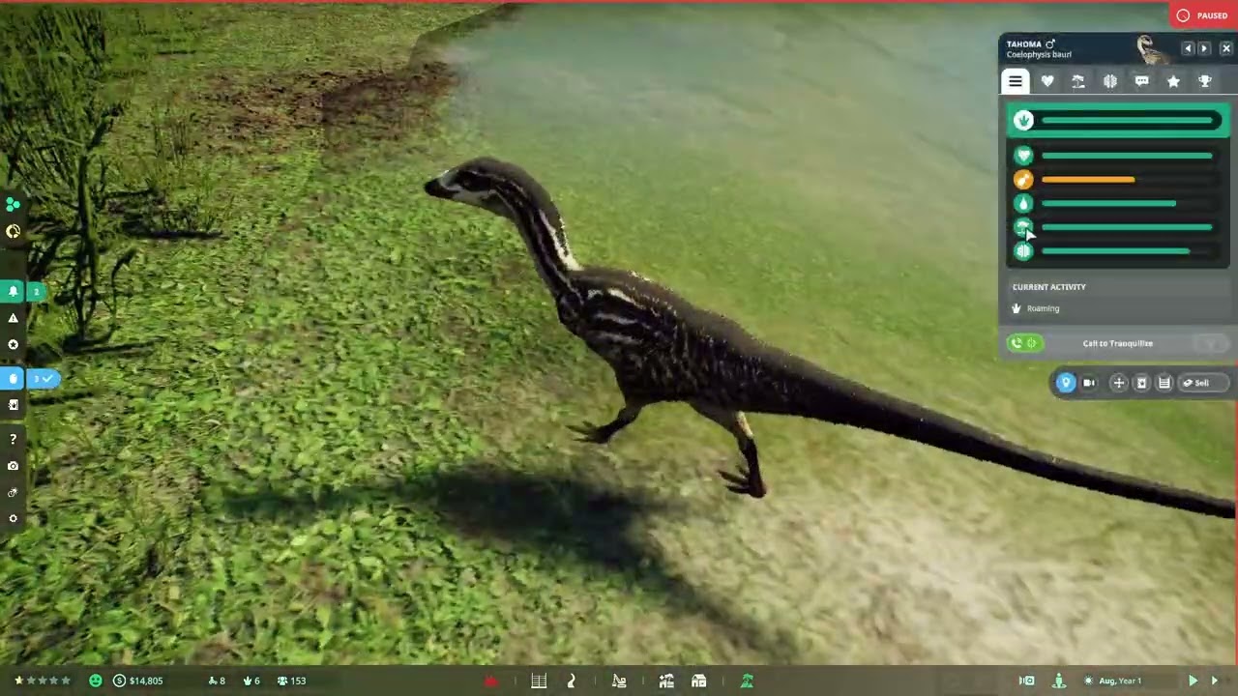
Task: Click the guest count showing 153
Action: point(291,681)
